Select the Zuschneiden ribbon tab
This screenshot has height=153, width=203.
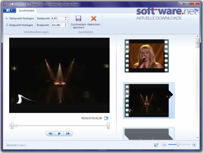pos(27,11)
